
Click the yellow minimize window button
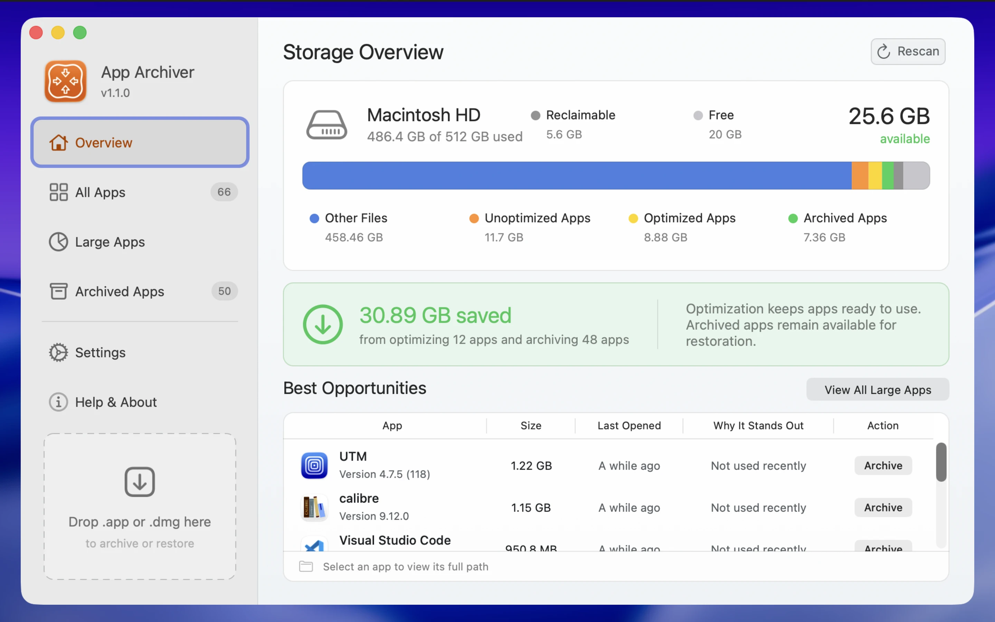click(x=58, y=32)
